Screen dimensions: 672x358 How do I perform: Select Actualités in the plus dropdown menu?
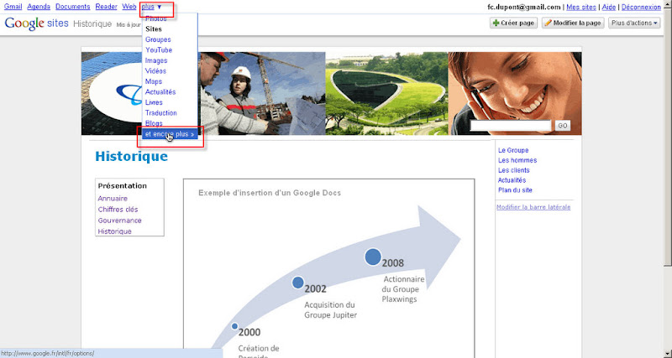pyautogui.click(x=160, y=92)
